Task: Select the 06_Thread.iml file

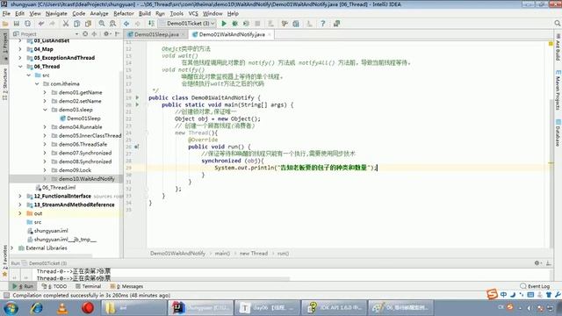Action: tap(55, 187)
